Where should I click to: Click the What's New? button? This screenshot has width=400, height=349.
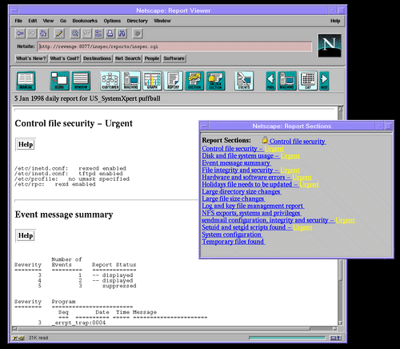31,58
